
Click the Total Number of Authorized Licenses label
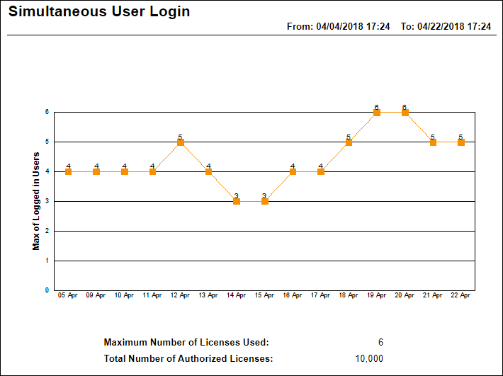tap(188, 358)
